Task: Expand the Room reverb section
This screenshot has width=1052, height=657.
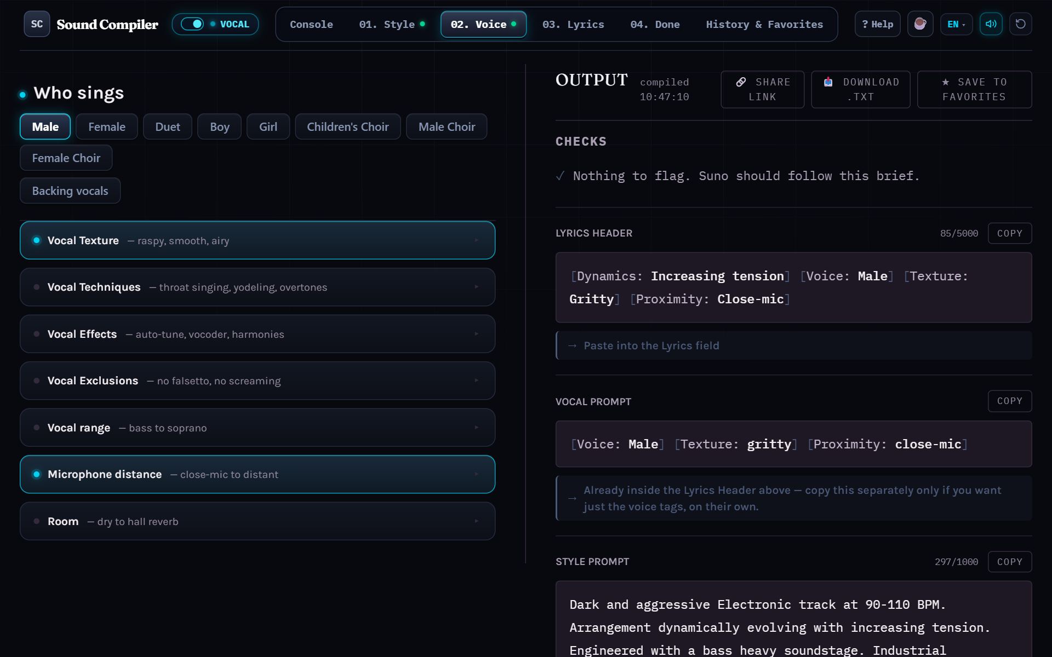Action: 258,521
